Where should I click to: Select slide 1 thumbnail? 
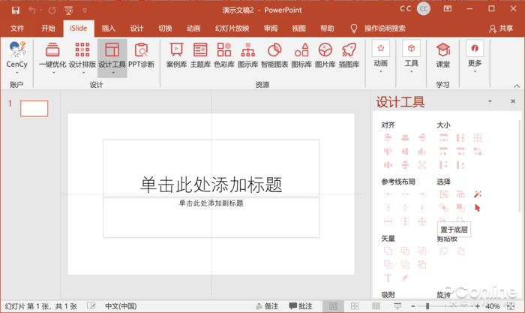click(x=34, y=109)
